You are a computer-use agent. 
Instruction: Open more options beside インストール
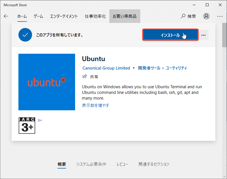(203, 35)
